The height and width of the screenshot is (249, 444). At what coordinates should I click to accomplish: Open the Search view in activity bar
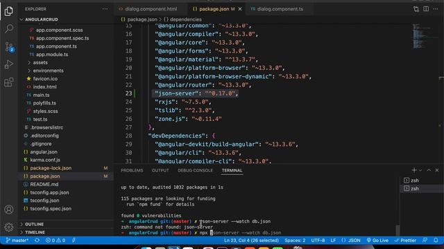9,28
